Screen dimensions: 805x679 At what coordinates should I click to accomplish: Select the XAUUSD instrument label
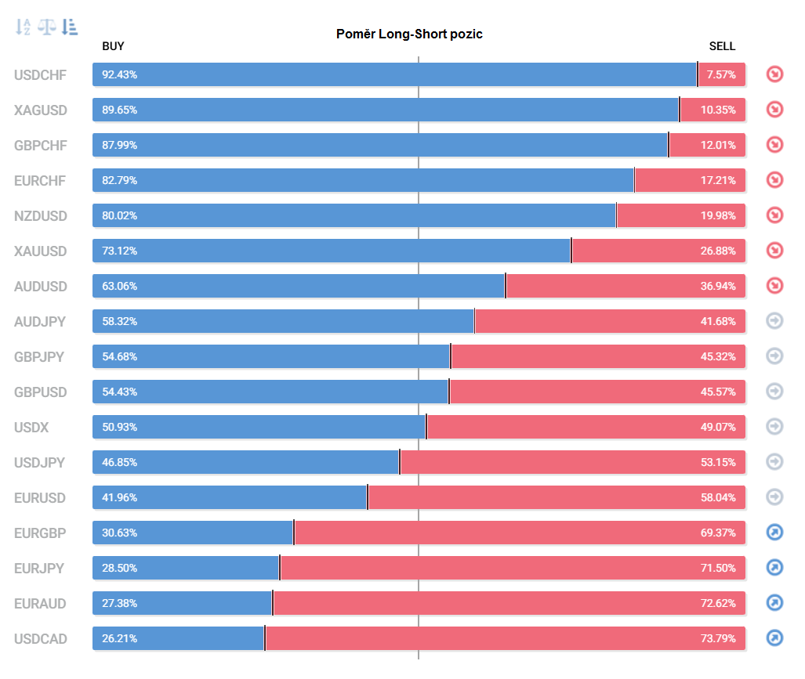(x=41, y=251)
